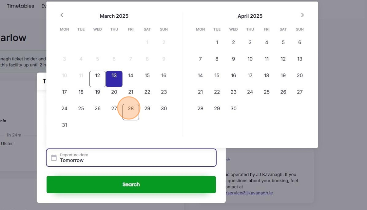Screen dimensions: 367x210
Task: Choose March 12 in the calendar
Action: click(97, 76)
